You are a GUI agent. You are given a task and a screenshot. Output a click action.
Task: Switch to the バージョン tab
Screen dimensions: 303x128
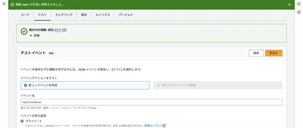(126, 15)
